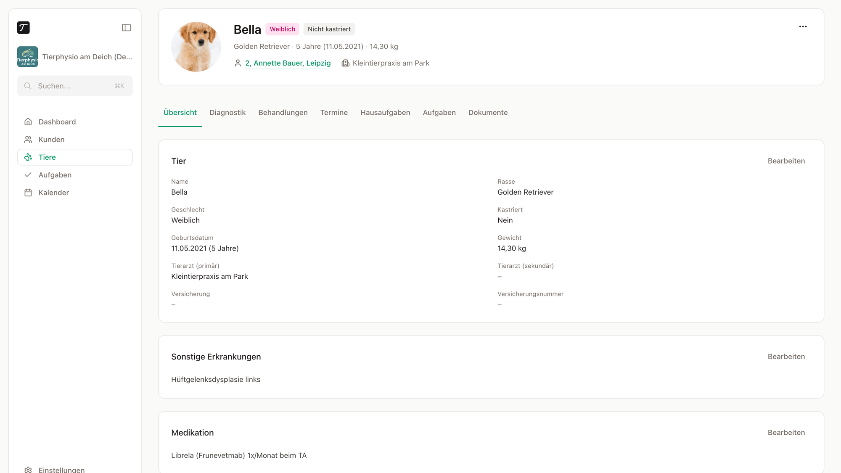Select the Dokumente tab
The height and width of the screenshot is (473, 841).
488,113
